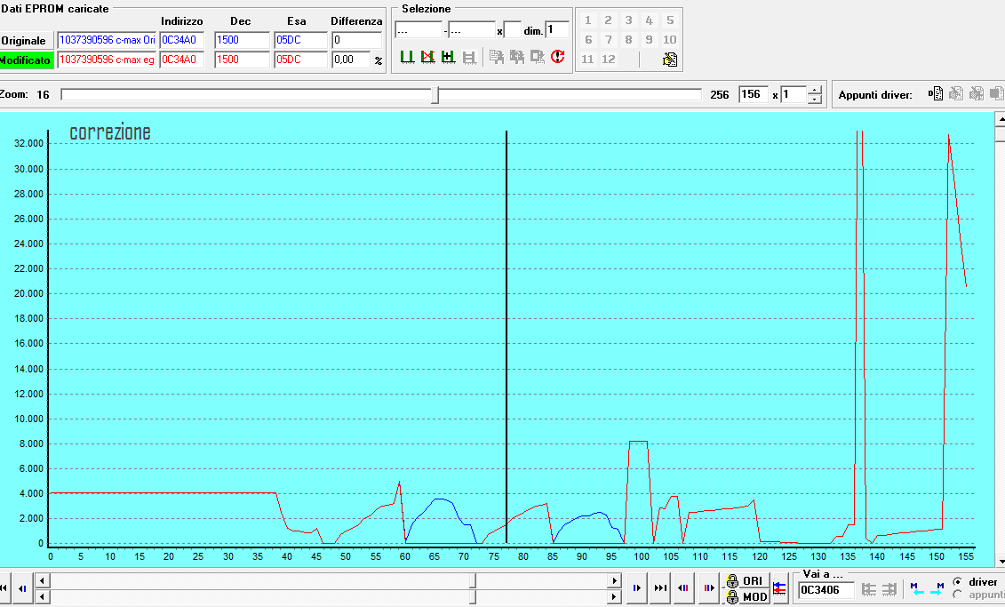Click the upper scrollbar left arrow
The height and width of the screenshot is (607, 1005).
click(x=42, y=580)
